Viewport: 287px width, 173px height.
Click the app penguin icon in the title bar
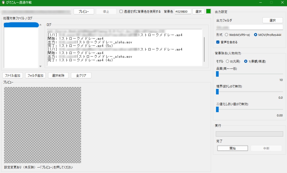coord(3,3)
